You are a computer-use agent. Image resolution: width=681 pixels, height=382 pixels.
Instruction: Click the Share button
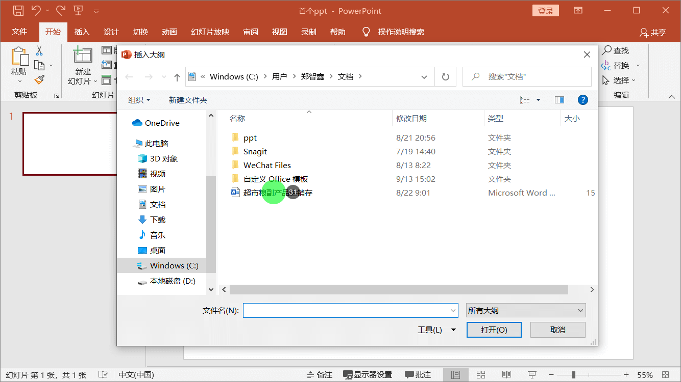[x=653, y=32]
